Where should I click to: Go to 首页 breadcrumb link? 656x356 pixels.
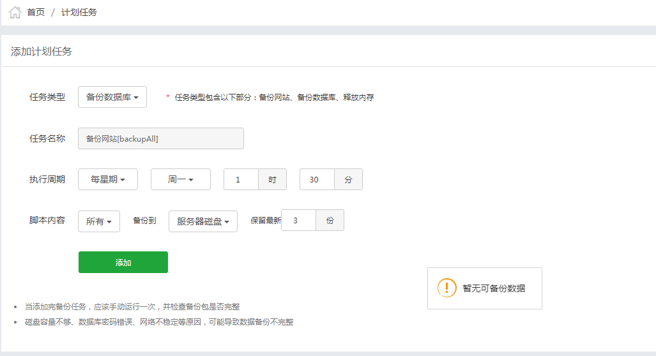(x=36, y=12)
